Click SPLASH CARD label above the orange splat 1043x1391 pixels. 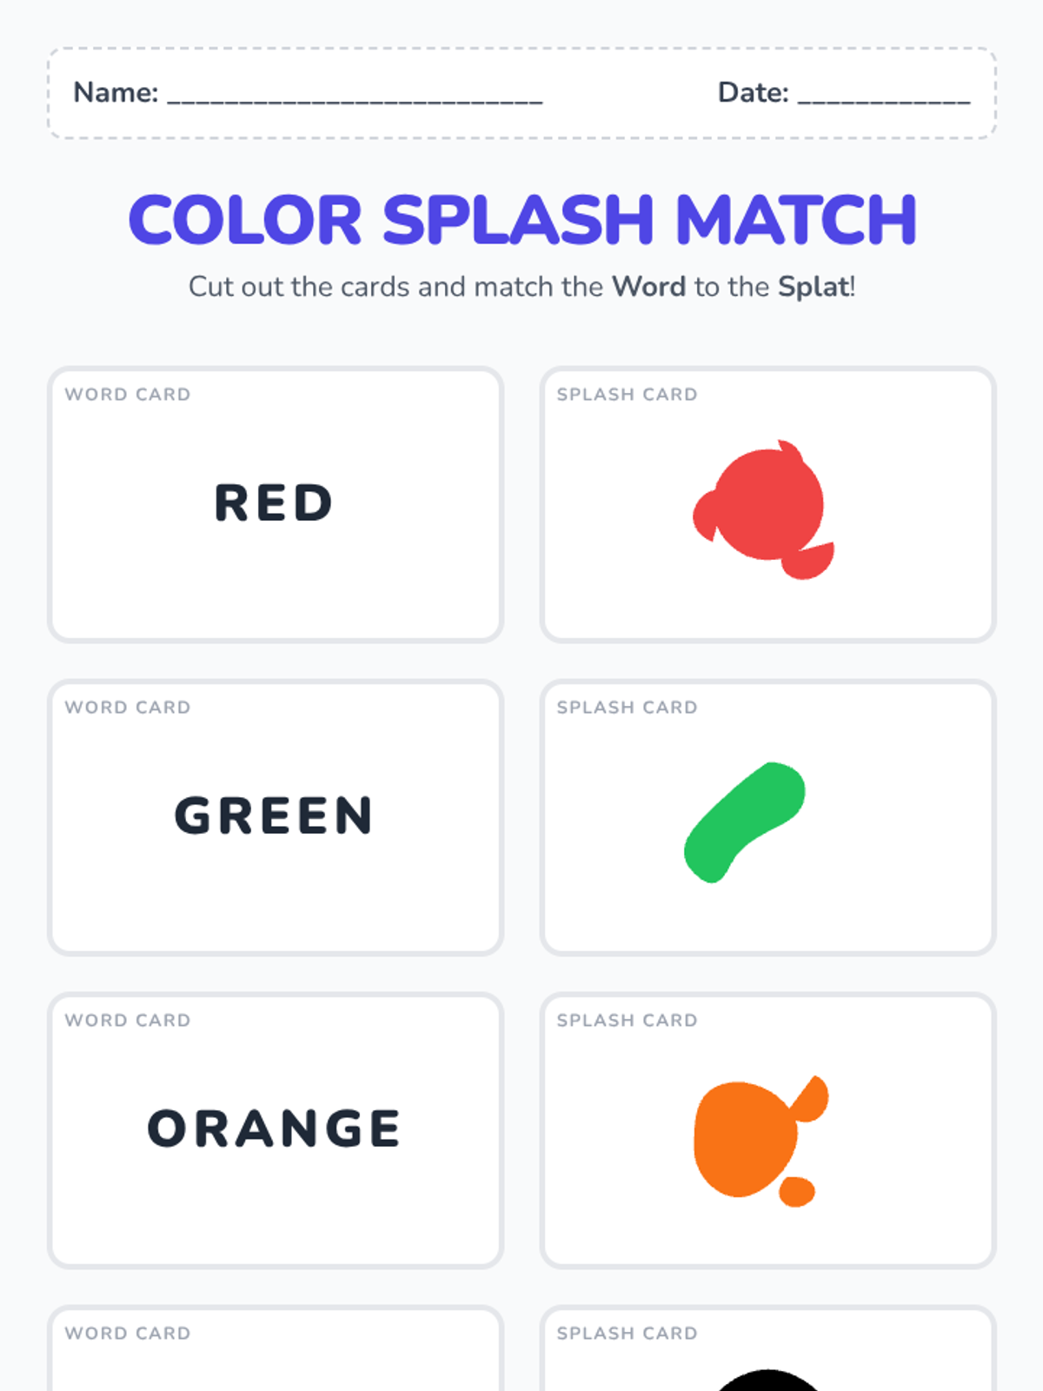coord(627,1021)
